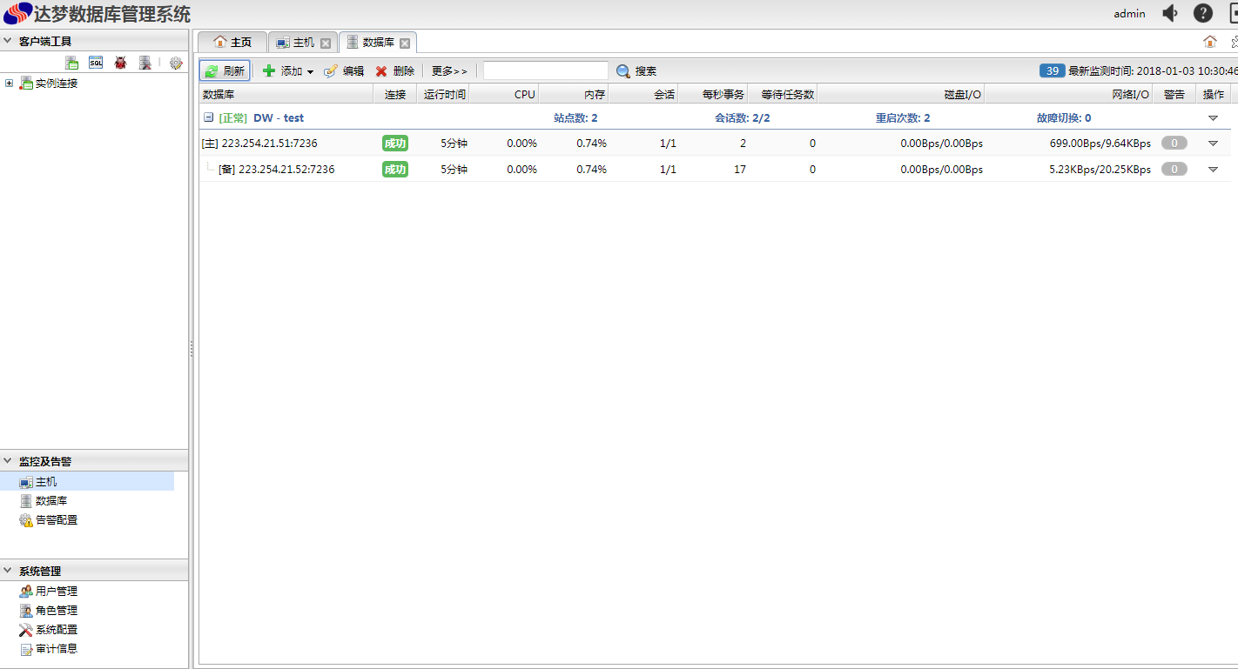Open 角色管理 under system management
The width and height of the screenshot is (1238, 669).
(x=56, y=611)
